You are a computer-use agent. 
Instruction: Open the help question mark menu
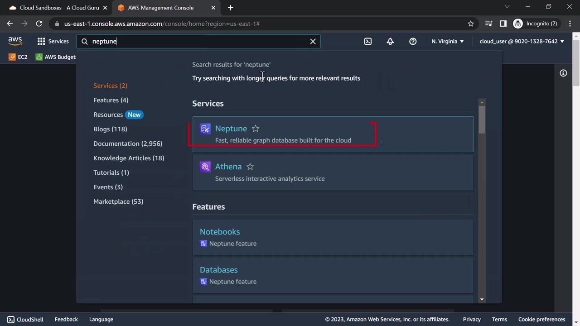tap(413, 41)
